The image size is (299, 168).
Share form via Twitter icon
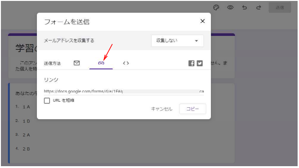tap(200, 63)
